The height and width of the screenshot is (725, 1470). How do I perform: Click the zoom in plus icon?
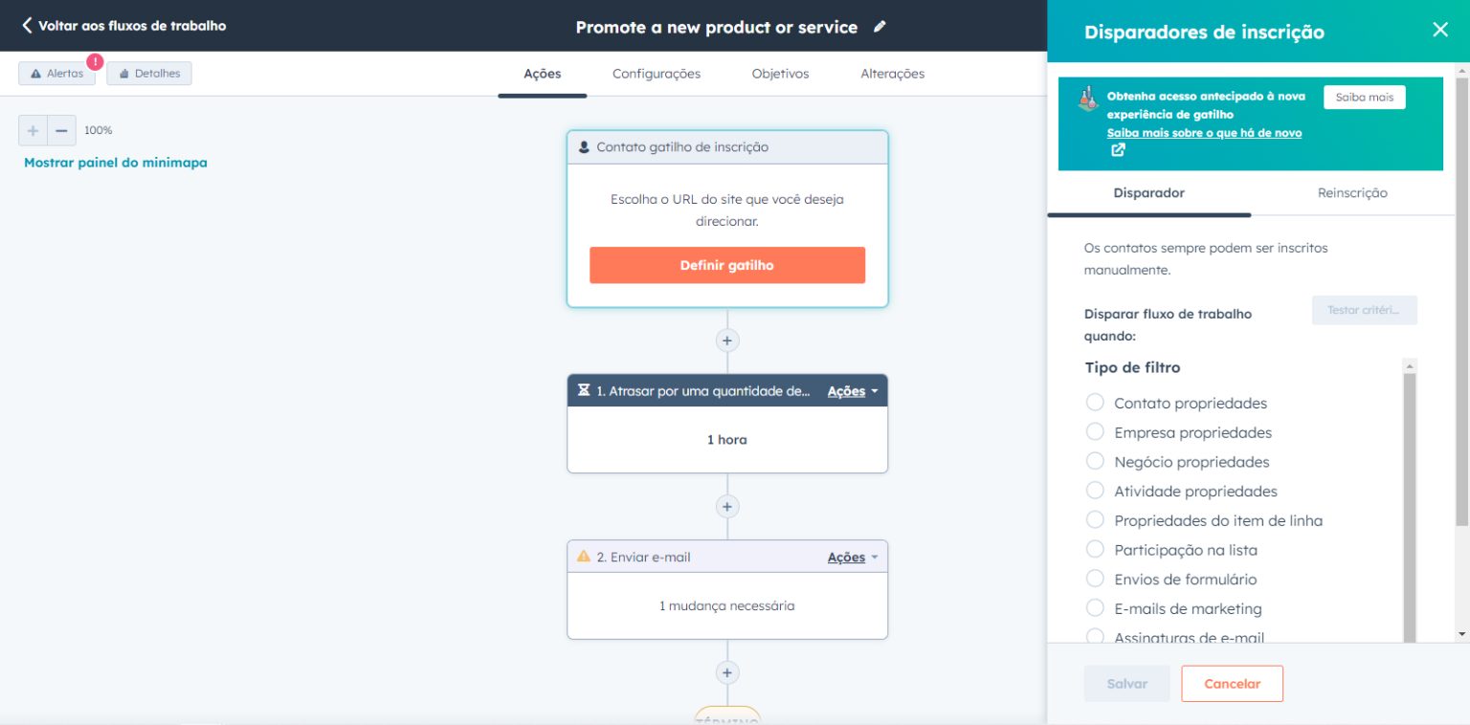pos(32,130)
